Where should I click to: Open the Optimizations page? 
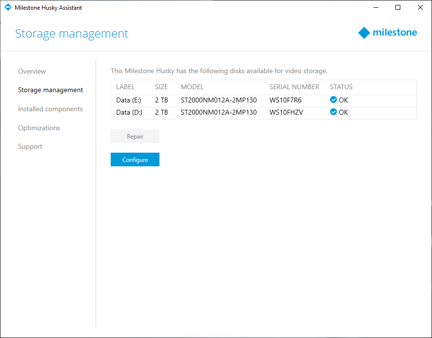(x=39, y=128)
